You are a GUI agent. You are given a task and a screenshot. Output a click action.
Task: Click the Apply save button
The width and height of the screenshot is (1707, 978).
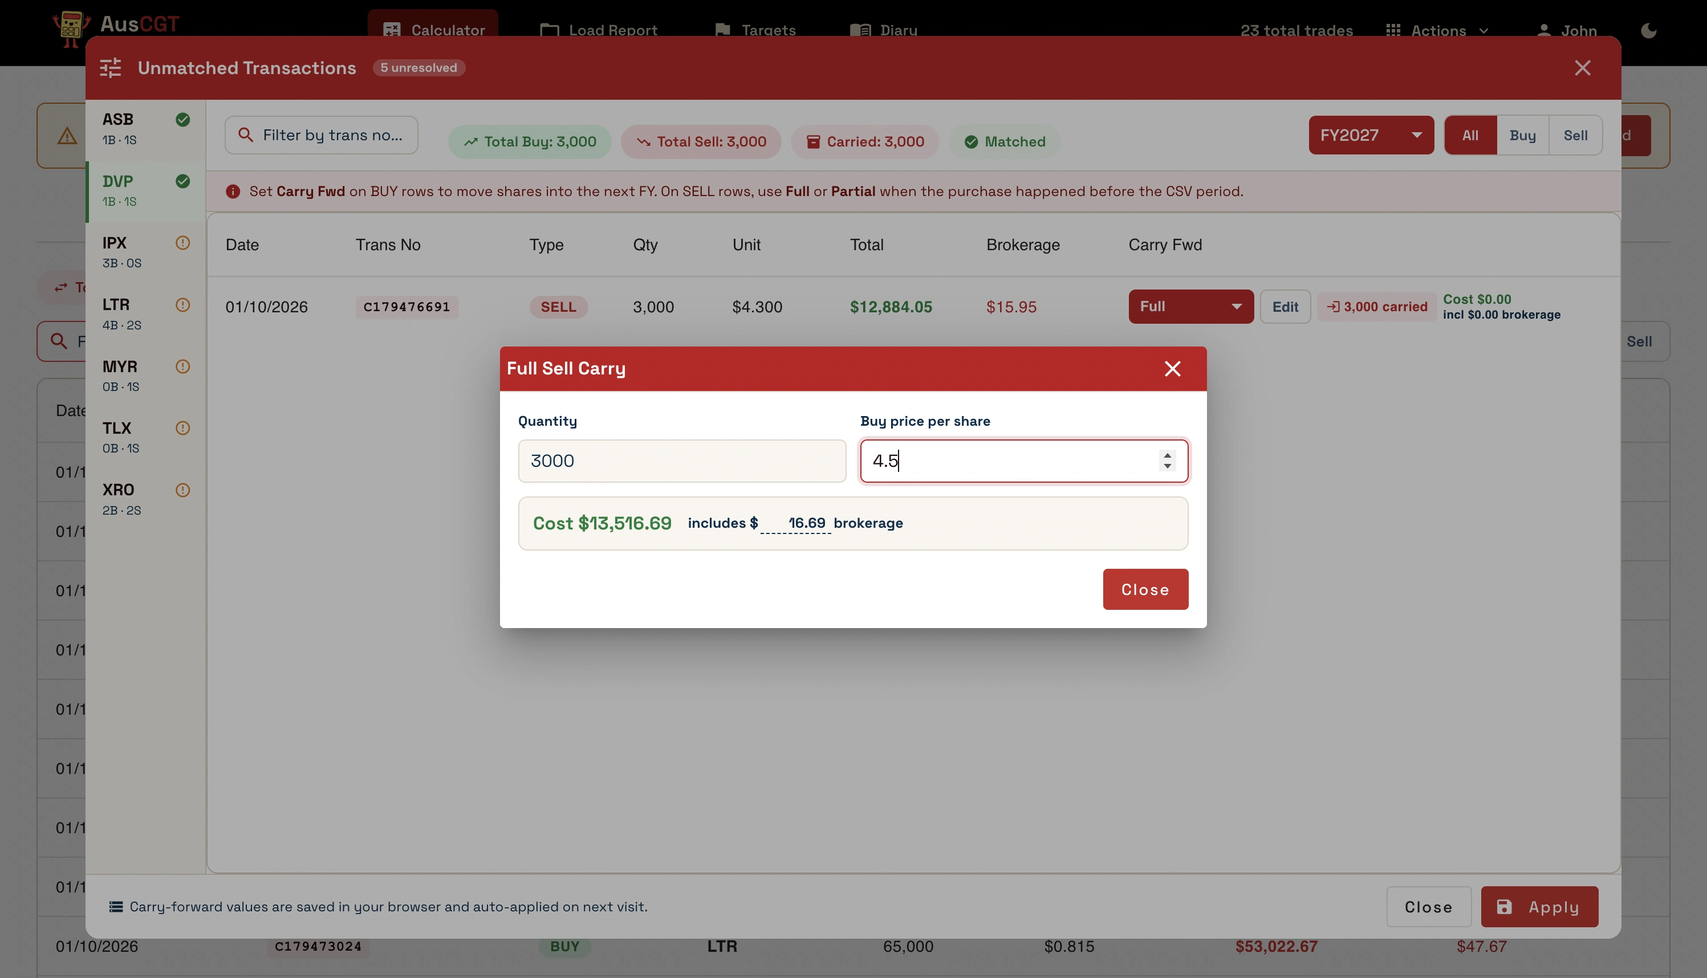click(1539, 907)
